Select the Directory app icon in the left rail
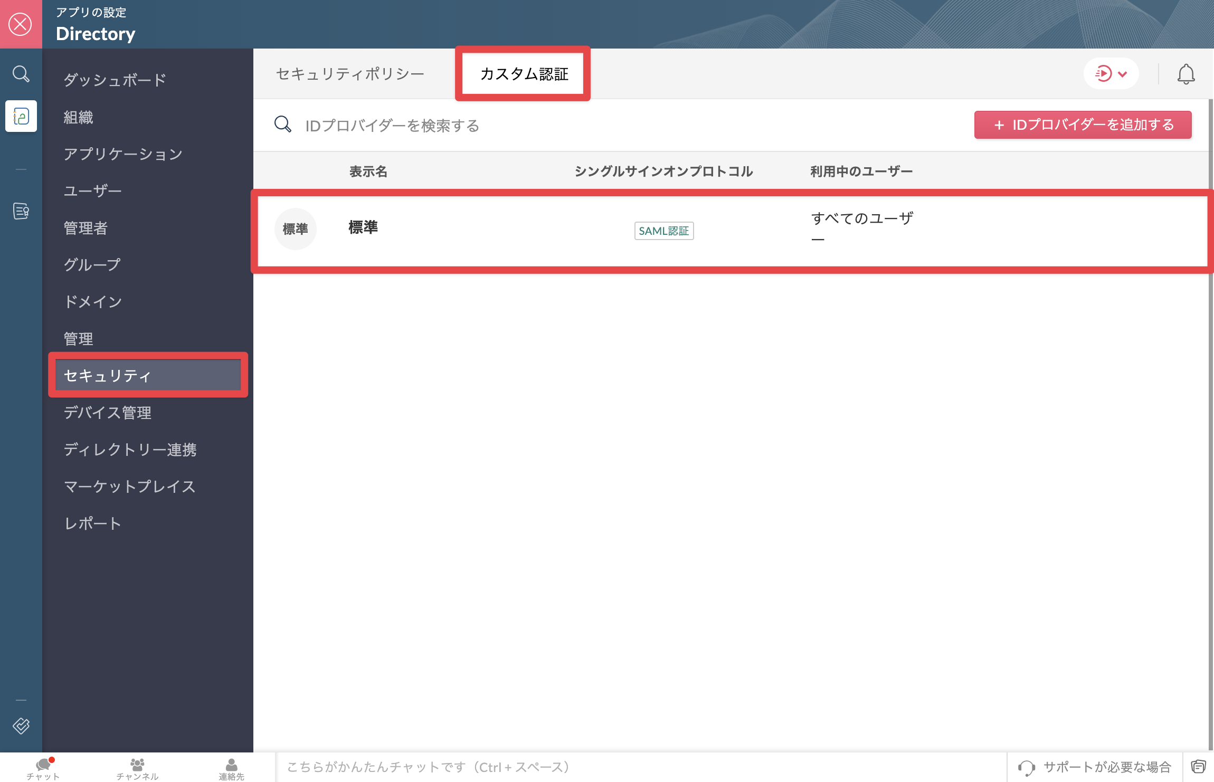The image size is (1214, 782). coord(21,116)
